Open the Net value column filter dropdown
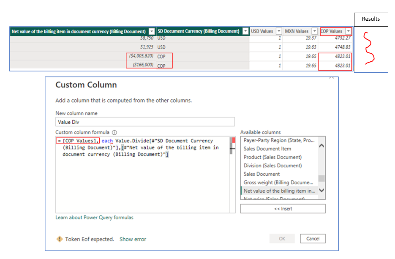Viewport: 395px width, 259px height. [152, 31]
